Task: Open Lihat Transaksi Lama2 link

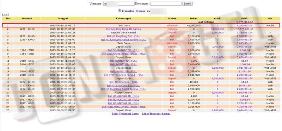Action: (x=156, y=114)
